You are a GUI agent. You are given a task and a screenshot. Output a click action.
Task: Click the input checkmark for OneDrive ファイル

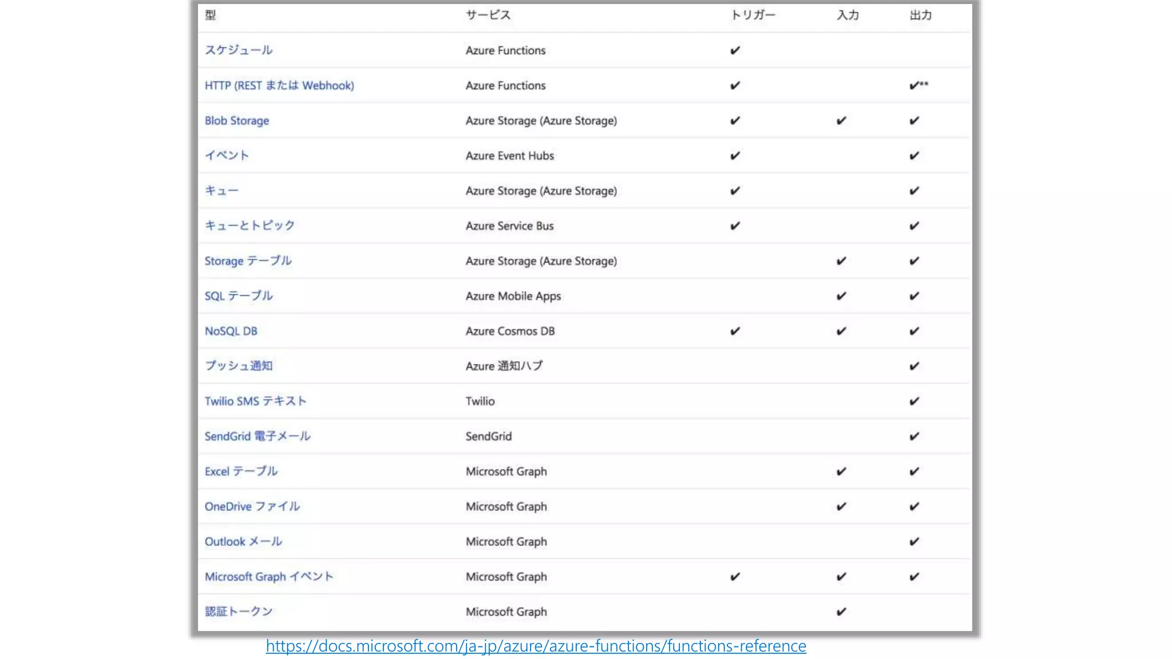pos(841,507)
